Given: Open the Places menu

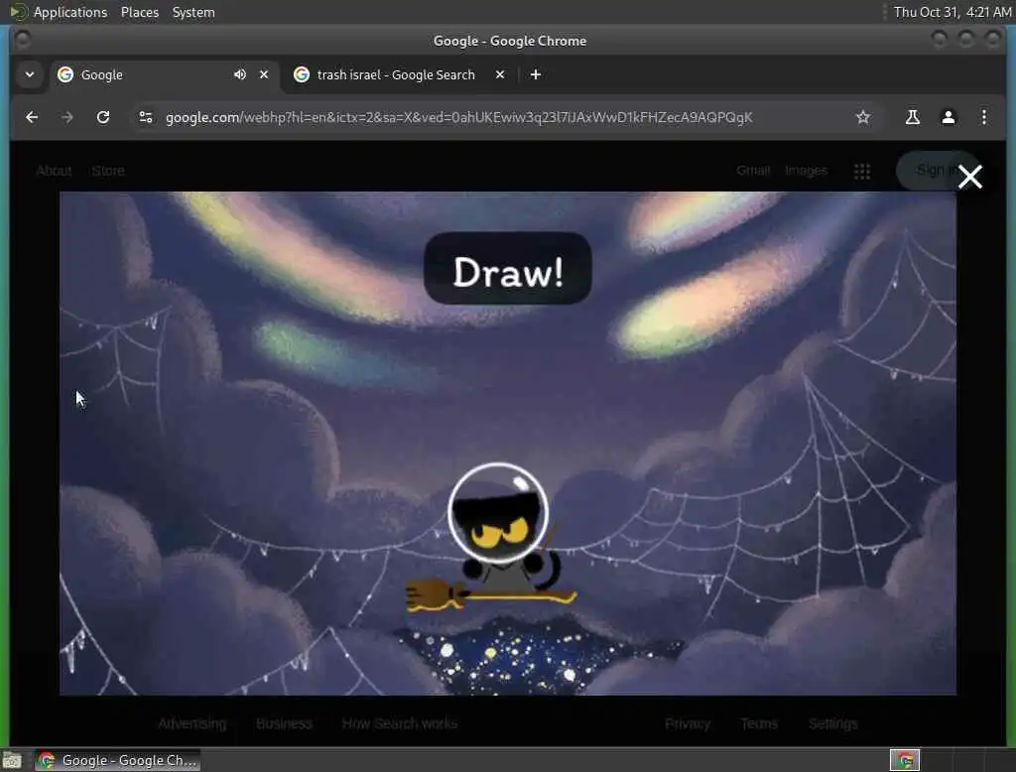Looking at the screenshot, I should click(140, 12).
